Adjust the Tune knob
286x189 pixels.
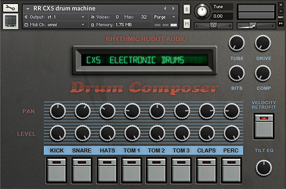point(202,11)
